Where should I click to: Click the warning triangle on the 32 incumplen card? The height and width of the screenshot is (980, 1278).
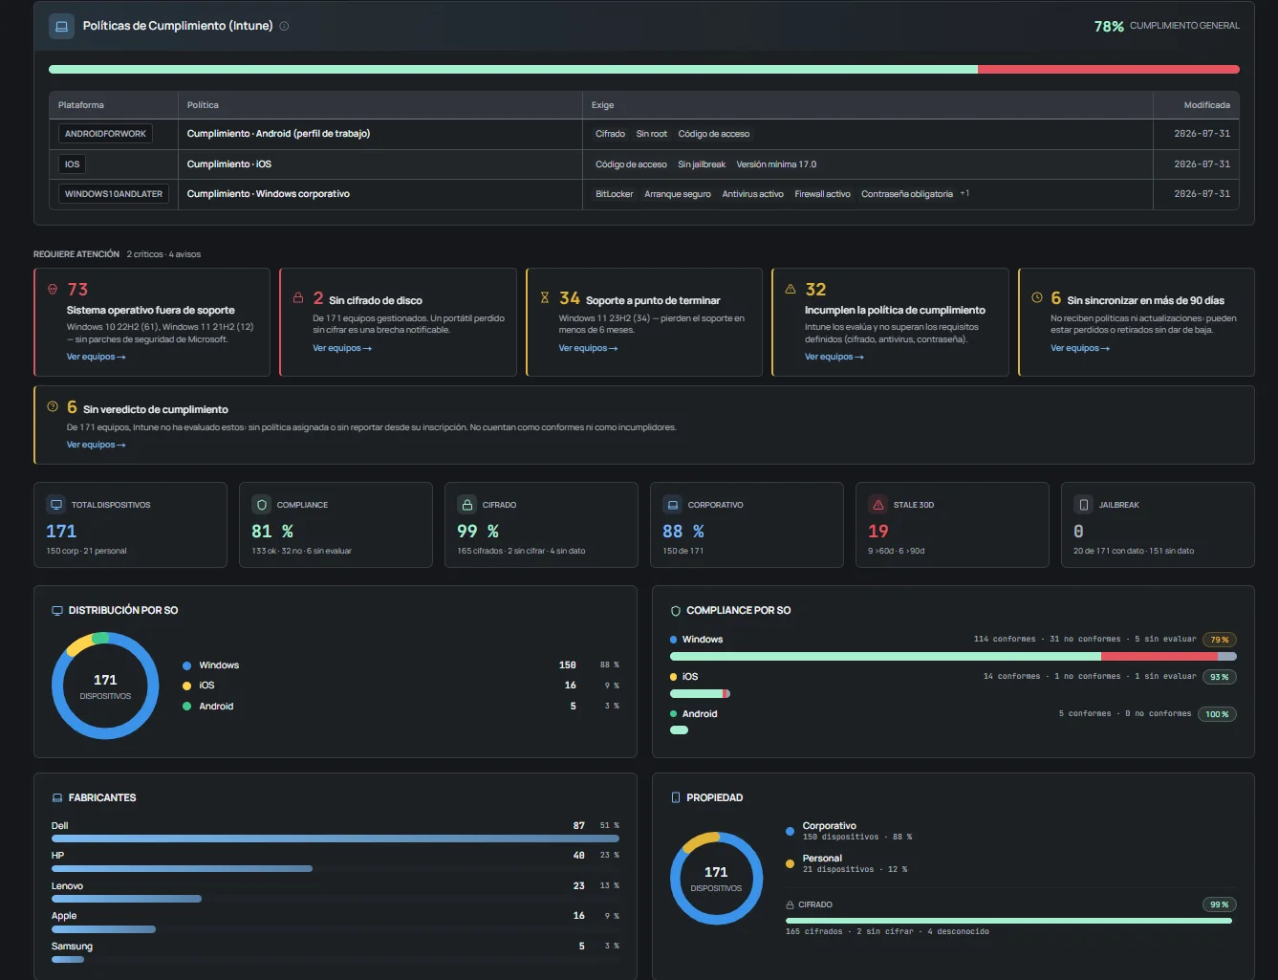[791, 289]
